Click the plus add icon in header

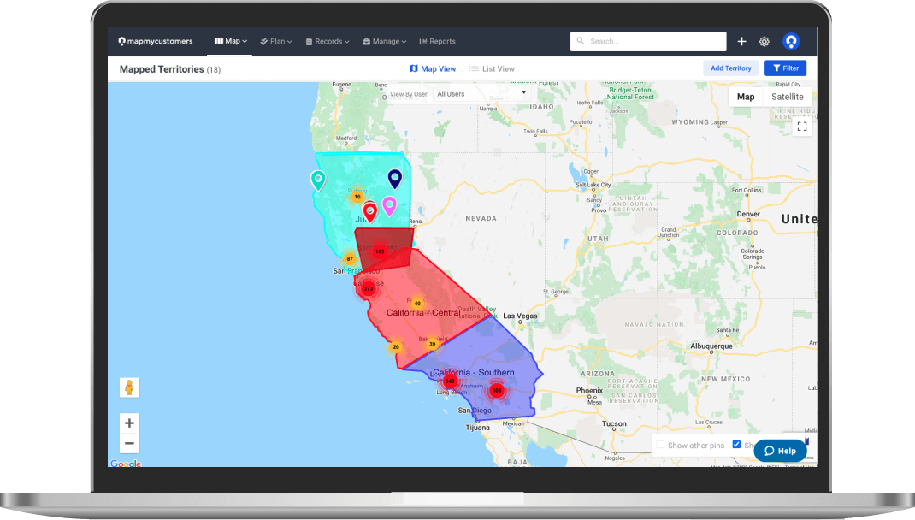tap(741, 41)
